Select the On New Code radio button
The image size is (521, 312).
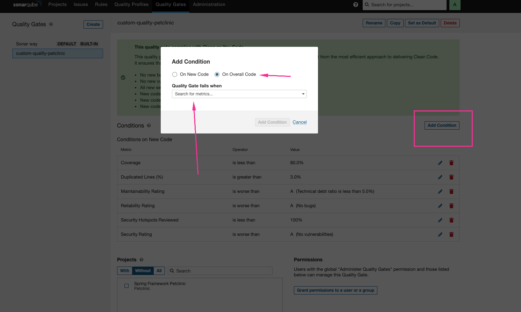[175, 74]
